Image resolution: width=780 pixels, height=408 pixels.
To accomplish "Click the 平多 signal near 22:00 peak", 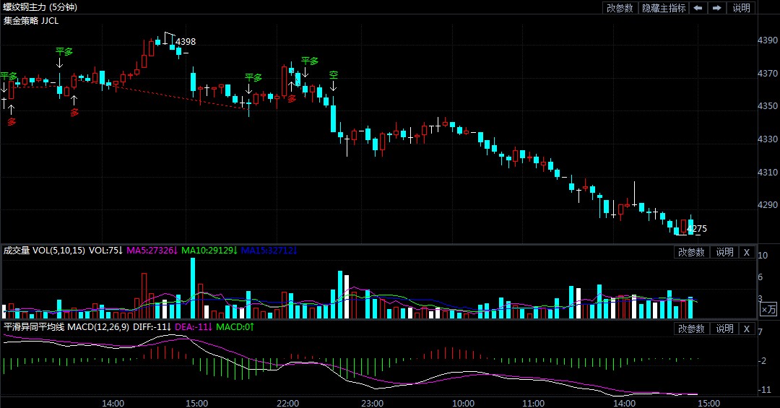I will [x=309, y=61].
